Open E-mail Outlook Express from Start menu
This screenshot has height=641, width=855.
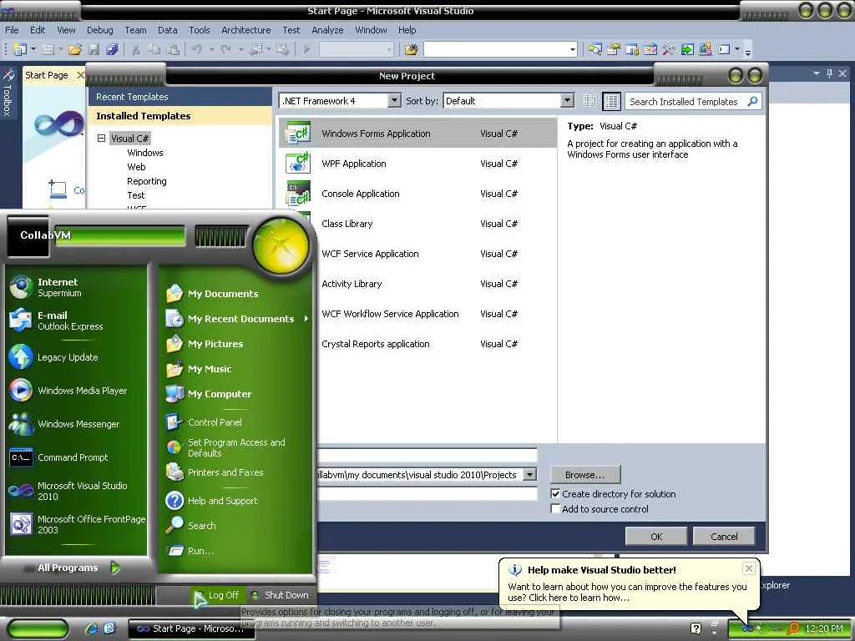[x=76, y=320]
